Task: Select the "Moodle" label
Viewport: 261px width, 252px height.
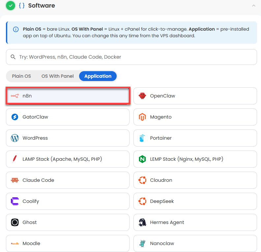Action: point(31,243)
